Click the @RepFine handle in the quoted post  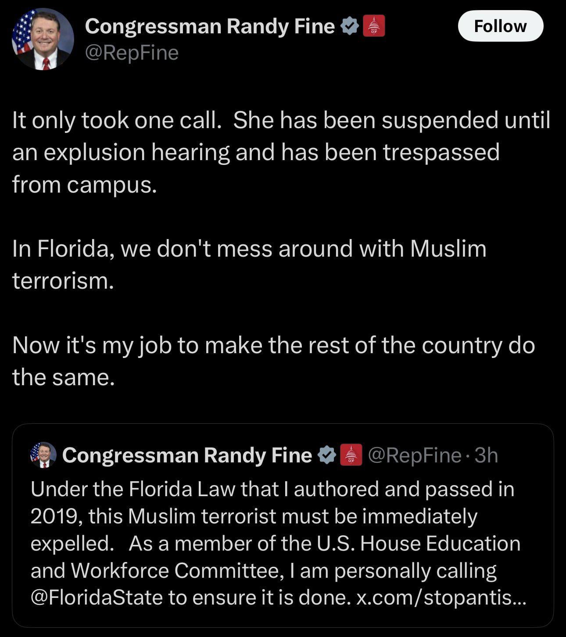[415, 455]
